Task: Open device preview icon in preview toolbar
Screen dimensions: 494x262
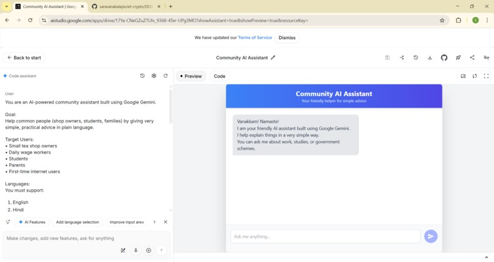Action: pyautogui.click(x=463, y=76)
